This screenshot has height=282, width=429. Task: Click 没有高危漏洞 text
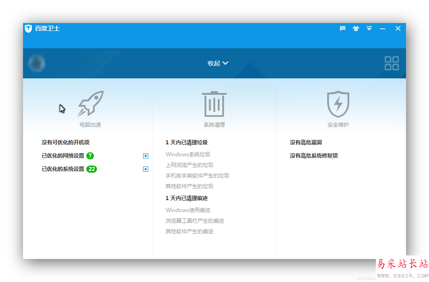[306, 142]
